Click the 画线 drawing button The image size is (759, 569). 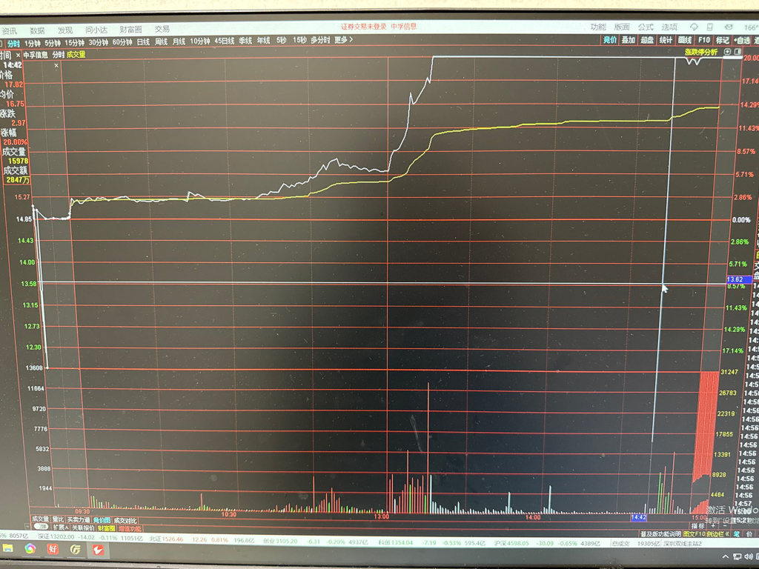click(685, 40)
